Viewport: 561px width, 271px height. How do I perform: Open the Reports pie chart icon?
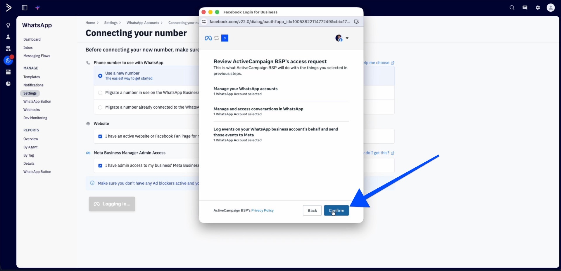[x=8, y=84]
